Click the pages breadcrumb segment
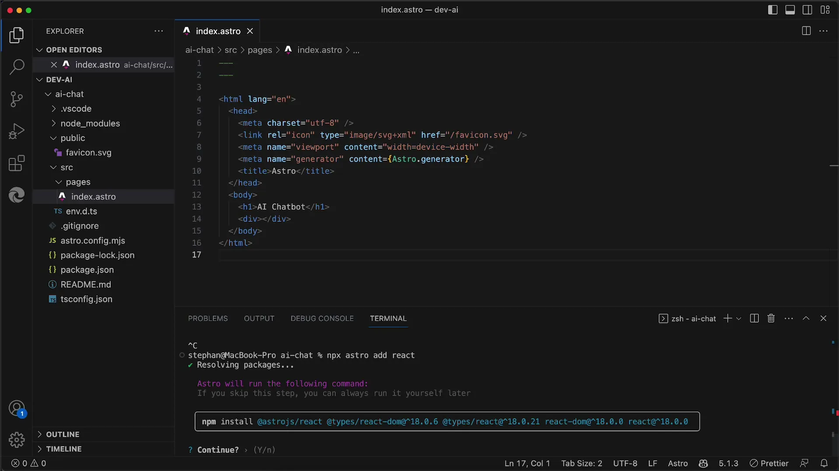The image size is (839, 471). click(260, 50)
